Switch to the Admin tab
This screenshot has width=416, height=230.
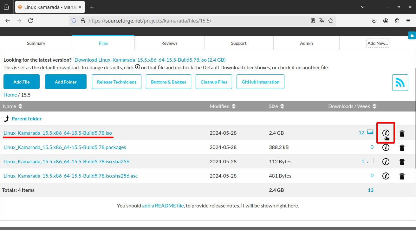tap(306, 43)
